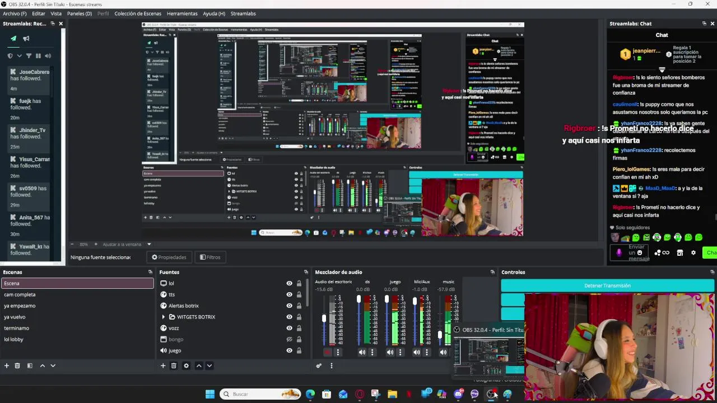Click the paper plane icon in Streamlabs Recent Events
This screenshot has height=403, width=717.
(13, 39)
